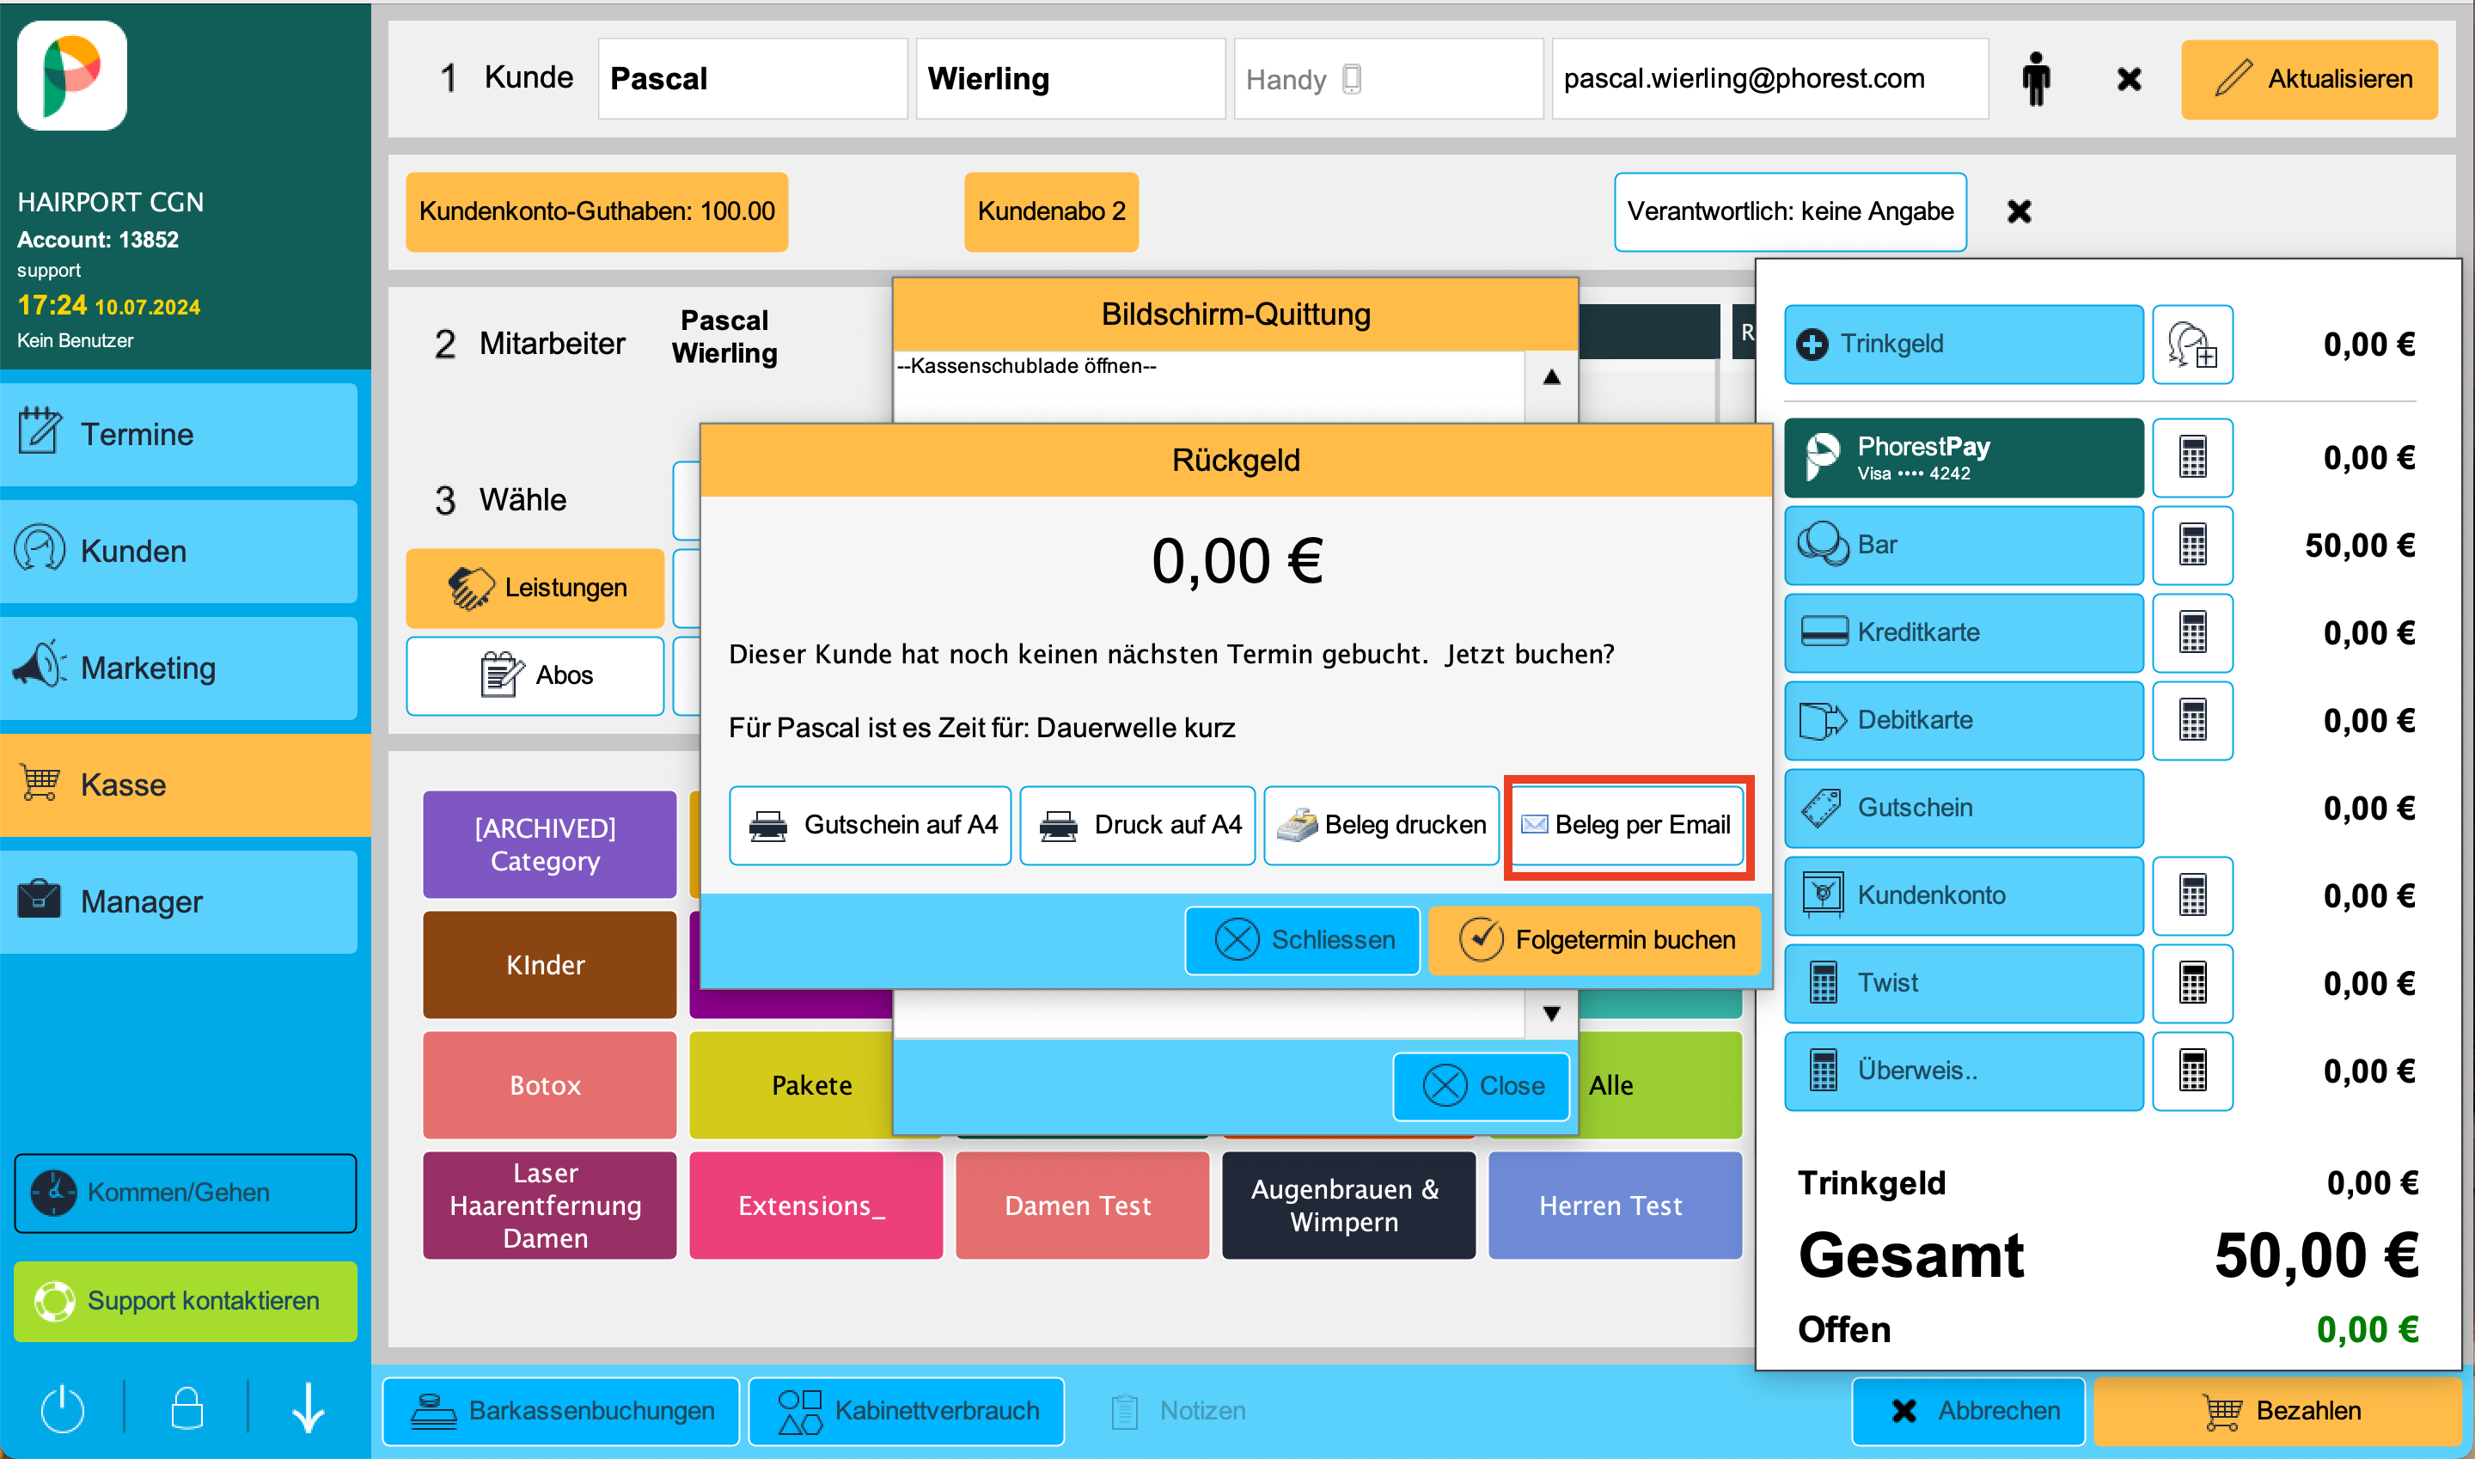This screenshot has width=2475, height=1459.
Task: Click Close in Bildschirm-Quittung window
Action: tap(1481, 1085)
